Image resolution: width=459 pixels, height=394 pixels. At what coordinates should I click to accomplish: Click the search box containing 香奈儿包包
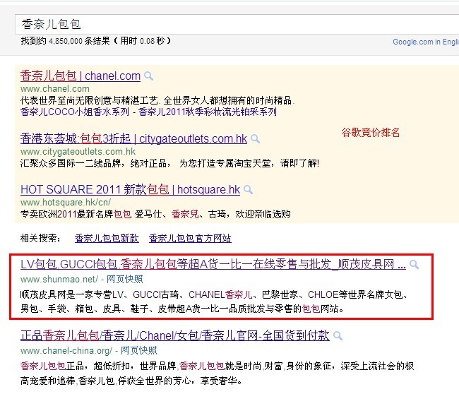tap(237, 24)
